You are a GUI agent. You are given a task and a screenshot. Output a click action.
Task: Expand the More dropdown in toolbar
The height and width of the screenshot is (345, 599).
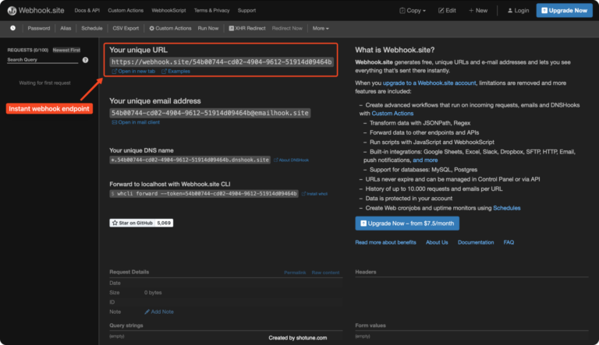click(x=320, y=28)
